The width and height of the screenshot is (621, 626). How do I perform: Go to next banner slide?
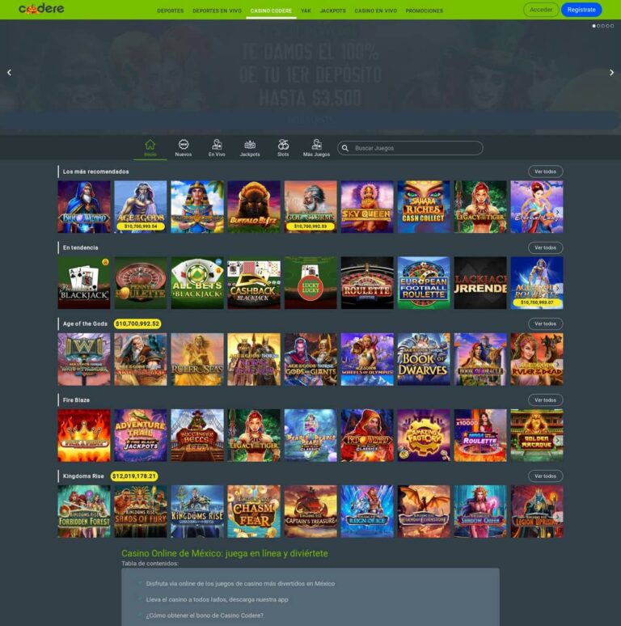(x=611, y=72)
